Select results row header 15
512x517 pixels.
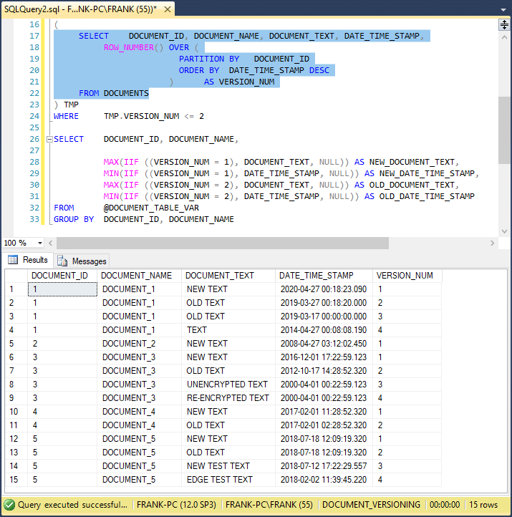click(x=16, y=480)
